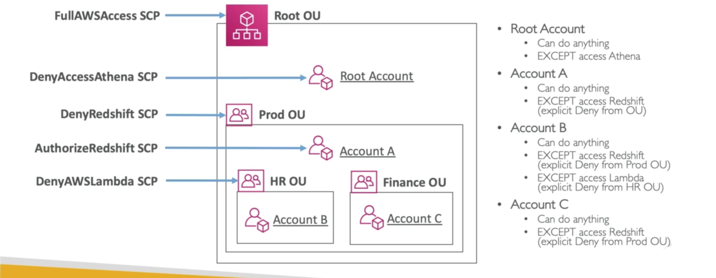This screenshot has width=716, height=278.
Task: Click the Prod OU label
Action: point(282,115)
